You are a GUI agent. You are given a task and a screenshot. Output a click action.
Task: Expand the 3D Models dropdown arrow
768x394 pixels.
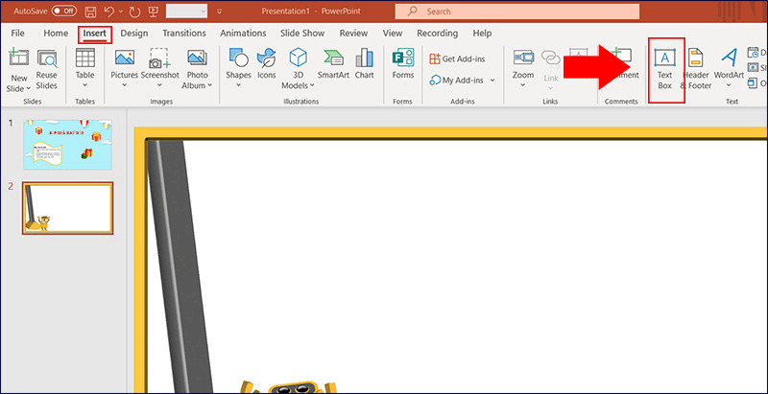coord(312,85)
